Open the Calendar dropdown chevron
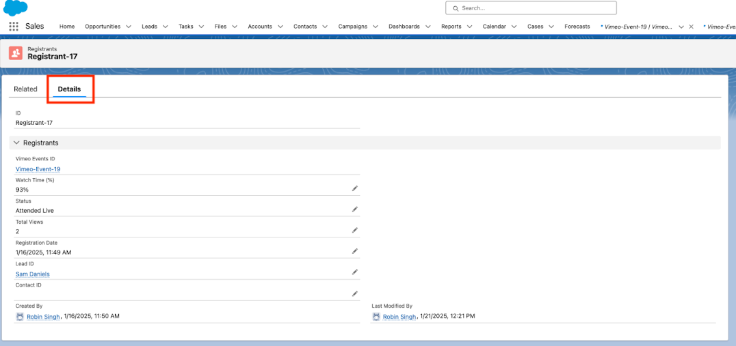 pyautogui.click(x=514, y=27)
